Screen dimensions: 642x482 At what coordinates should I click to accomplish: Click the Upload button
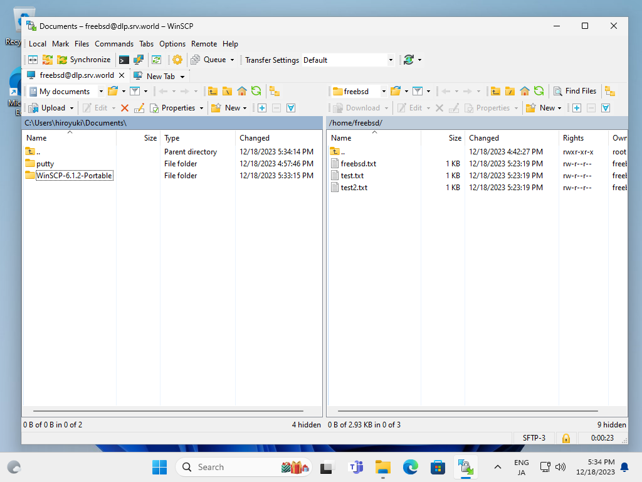point(47,108)
